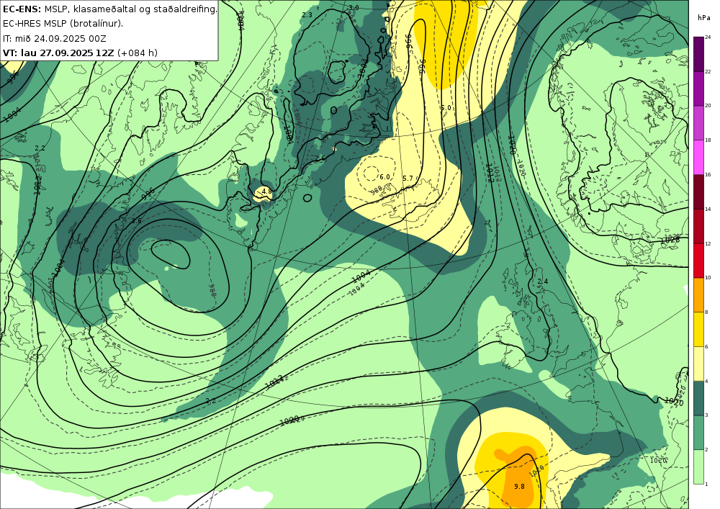The image size is (720, 509).
Task: Click the spread value '6.0' on the map
Action: 384,176
